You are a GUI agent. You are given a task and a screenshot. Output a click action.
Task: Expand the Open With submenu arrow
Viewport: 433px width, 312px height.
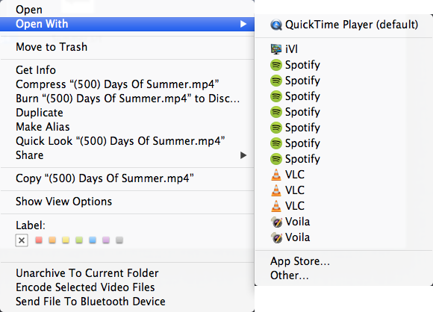(243, 24)
